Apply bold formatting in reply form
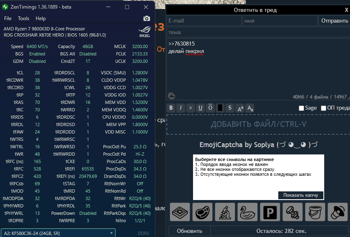Image resolution: width=350 pixels, height=237 pixels. (171, 108)
